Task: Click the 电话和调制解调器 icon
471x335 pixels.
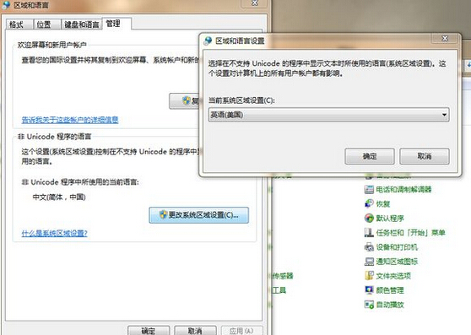Action: click(369, 189)
